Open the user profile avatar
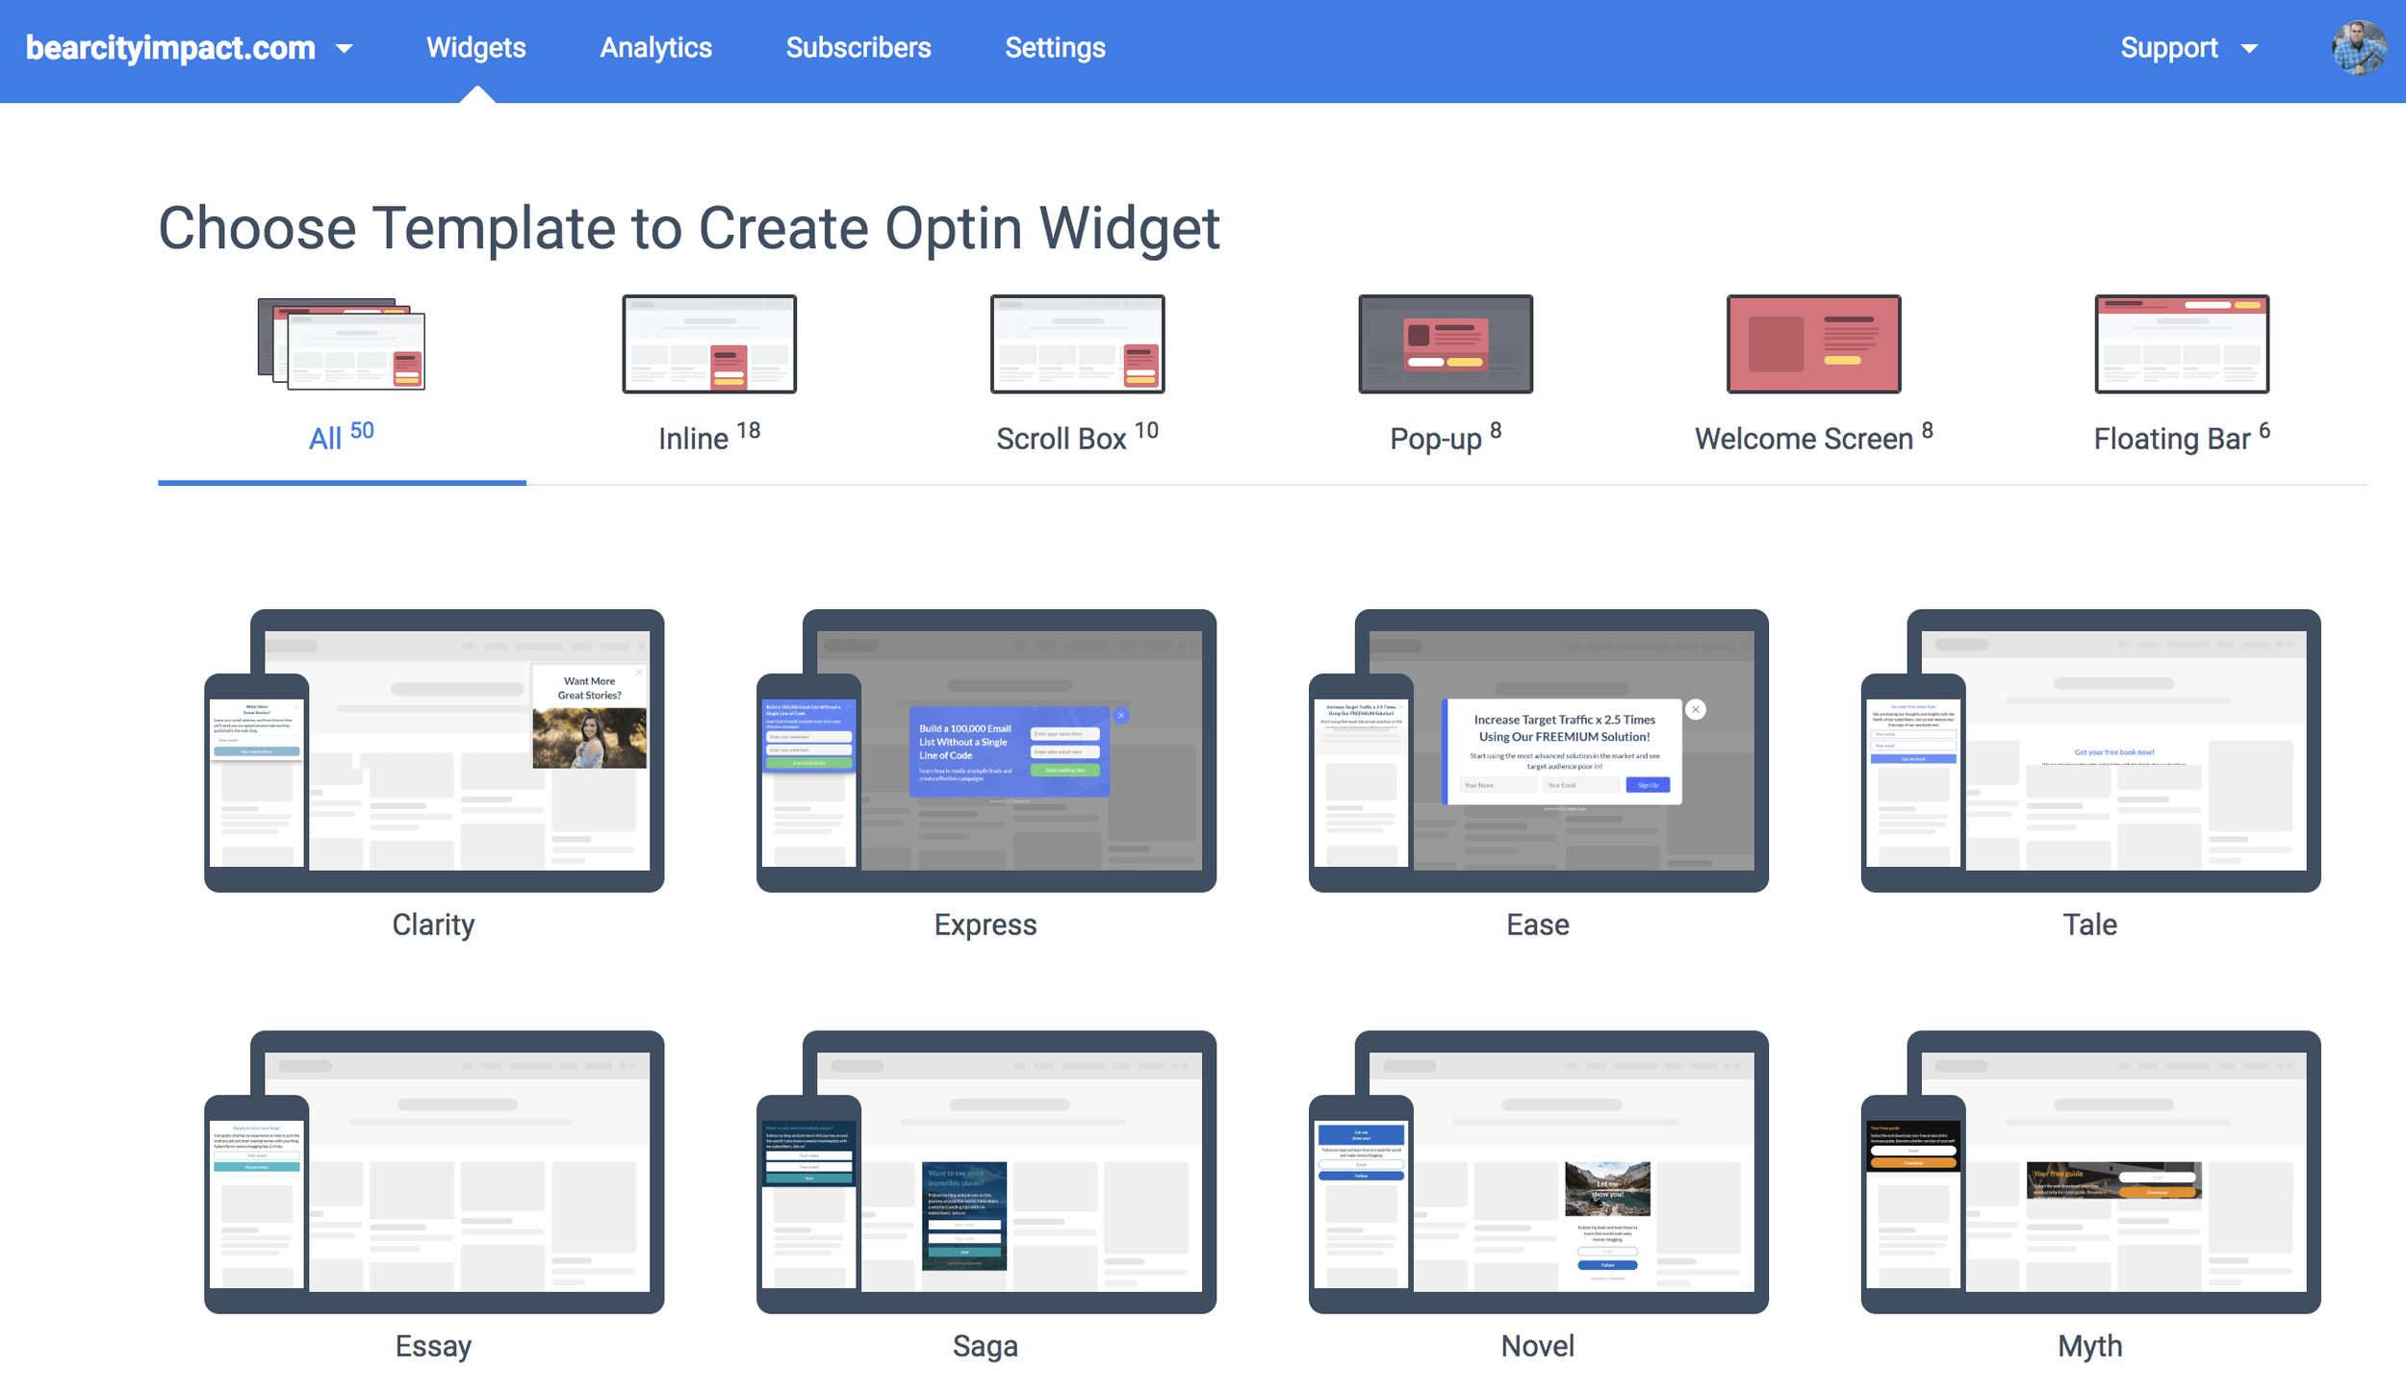 (x=2358, y=48)
